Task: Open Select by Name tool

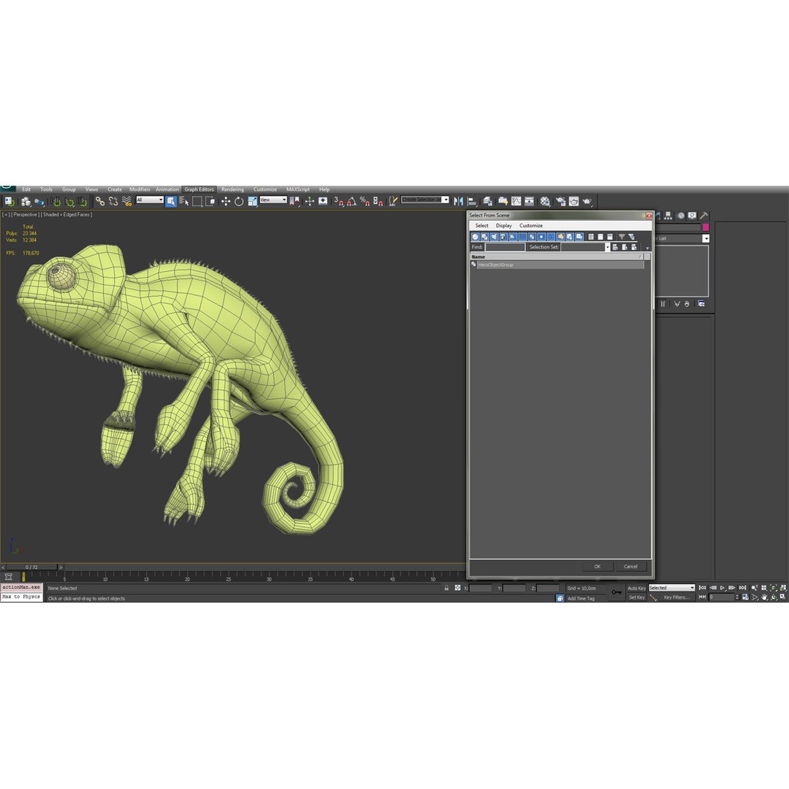Action: coord(183,202)
